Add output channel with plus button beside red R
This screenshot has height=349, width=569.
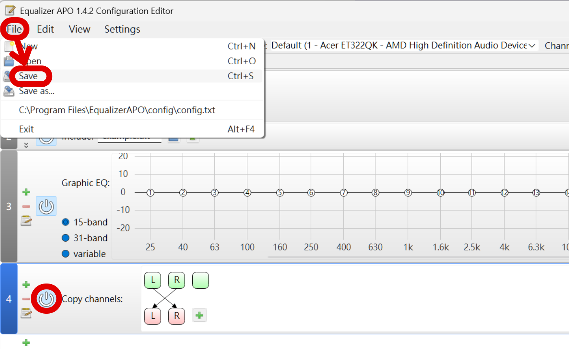pos(199,315)
